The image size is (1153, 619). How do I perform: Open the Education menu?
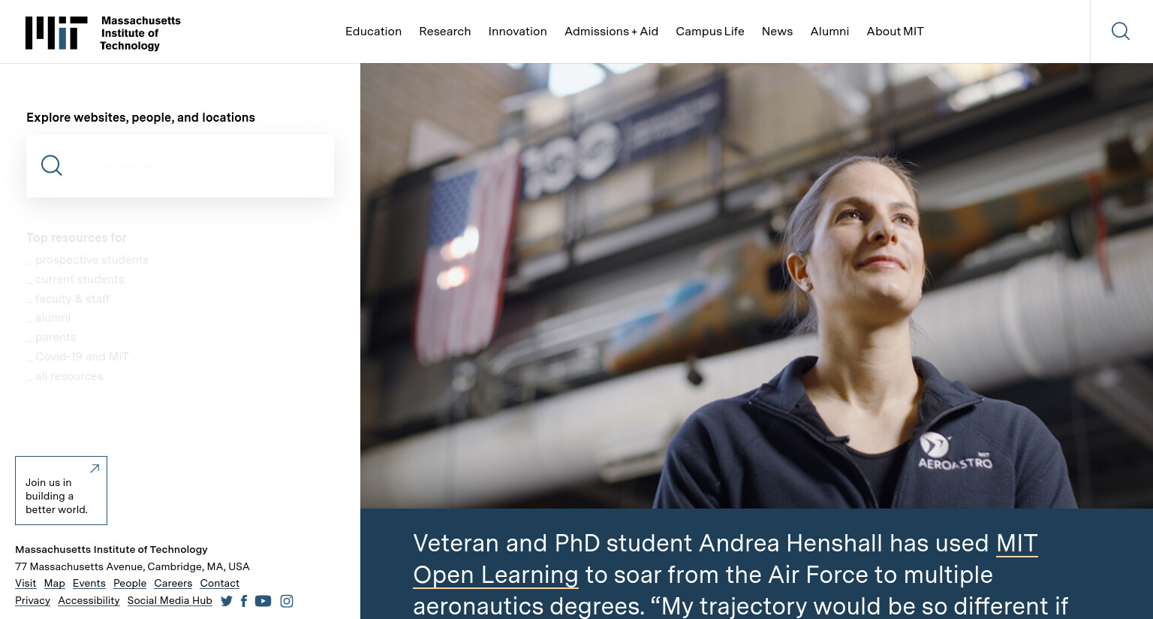(x=373, y=32)
